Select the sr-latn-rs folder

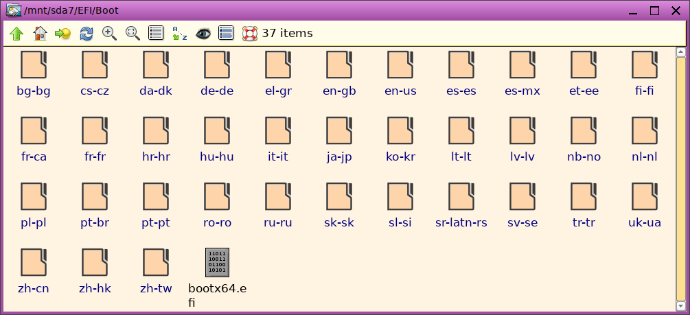(x=461, y=205)
